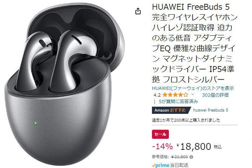Click the 4.2 rating number
Image resolution: width=252 pixels, height=168 pixels.
(157, 95)
